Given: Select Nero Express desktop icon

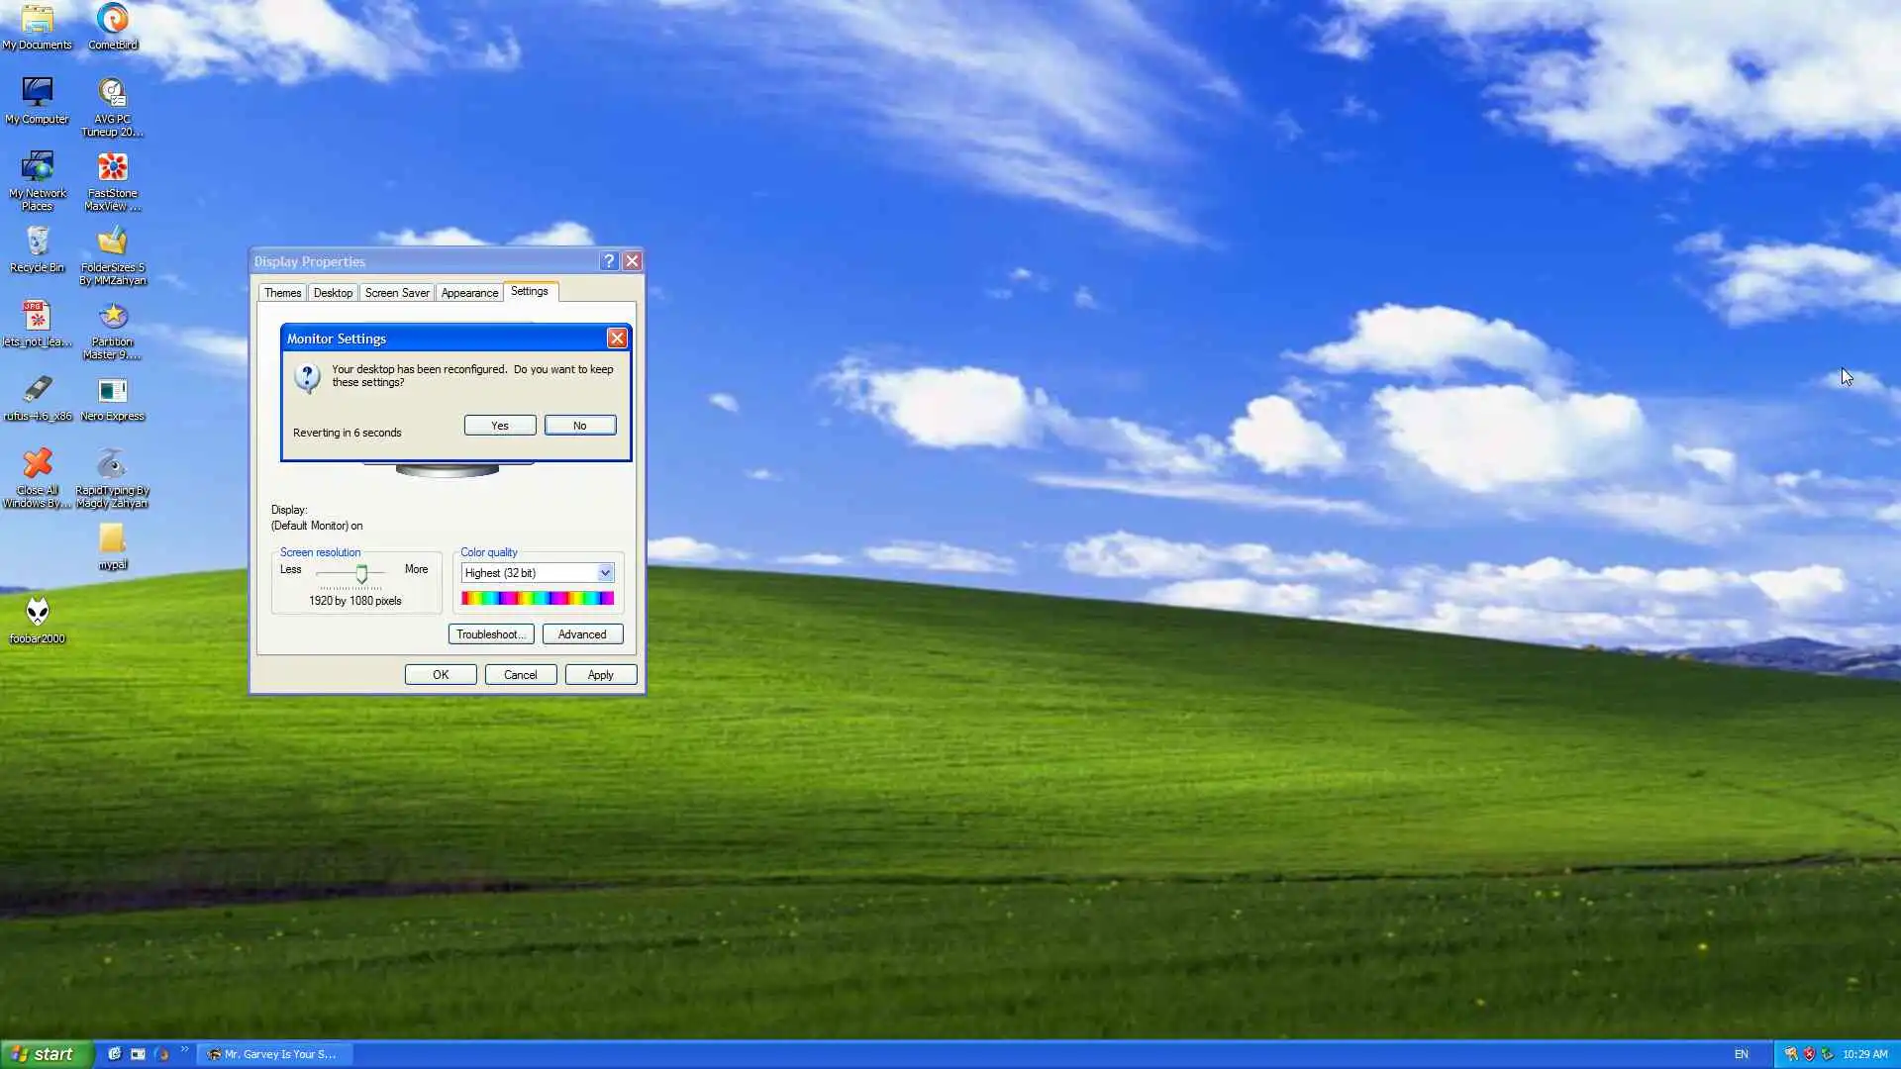Looking at the screenshot, I should (112, 391).
